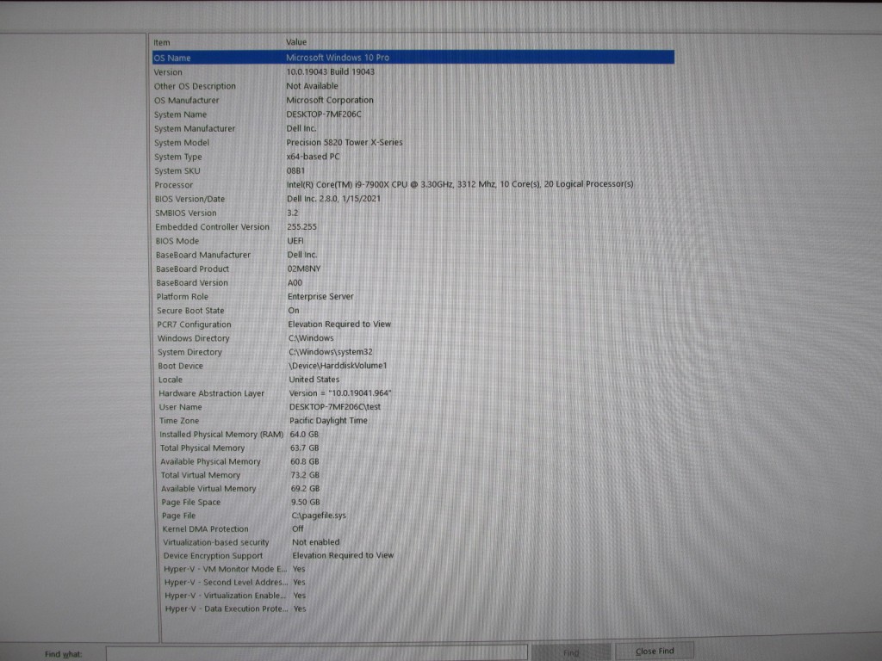Click the value 64.0 GB
The width and height of the screenshot is (882, 661).
click(x=304, y=434)
